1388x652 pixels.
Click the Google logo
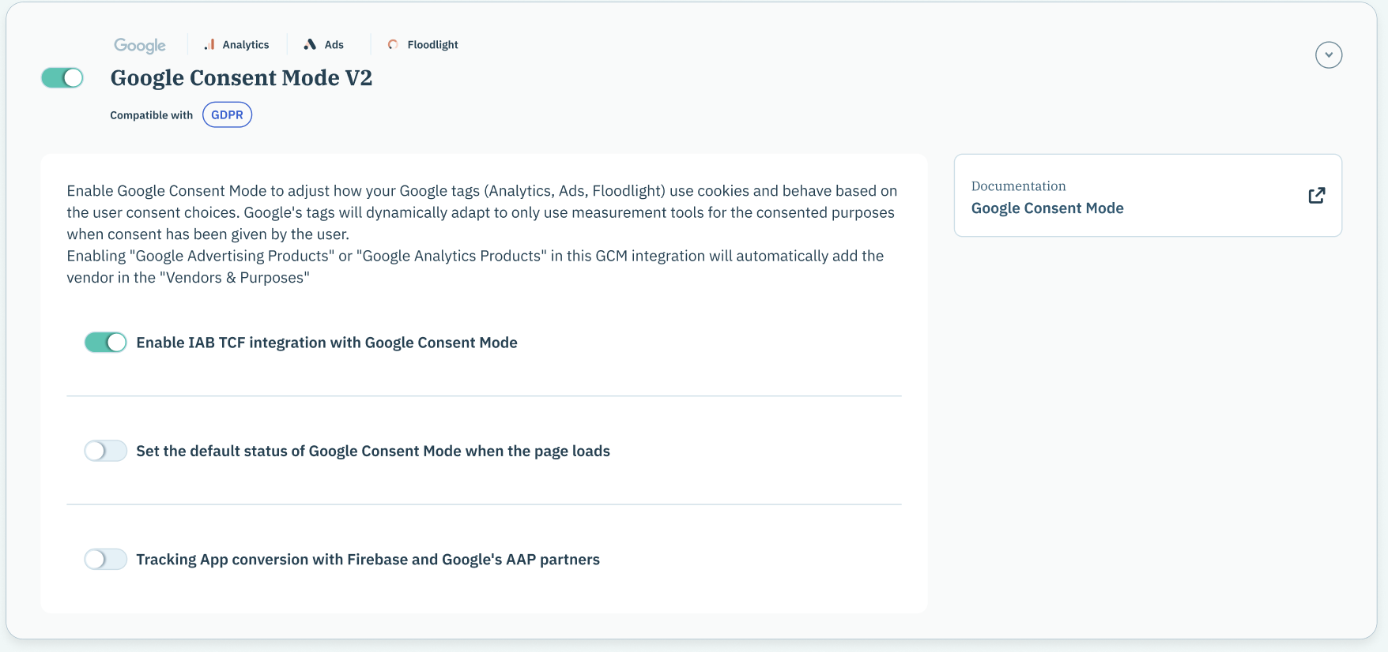[x=140, y=45]
